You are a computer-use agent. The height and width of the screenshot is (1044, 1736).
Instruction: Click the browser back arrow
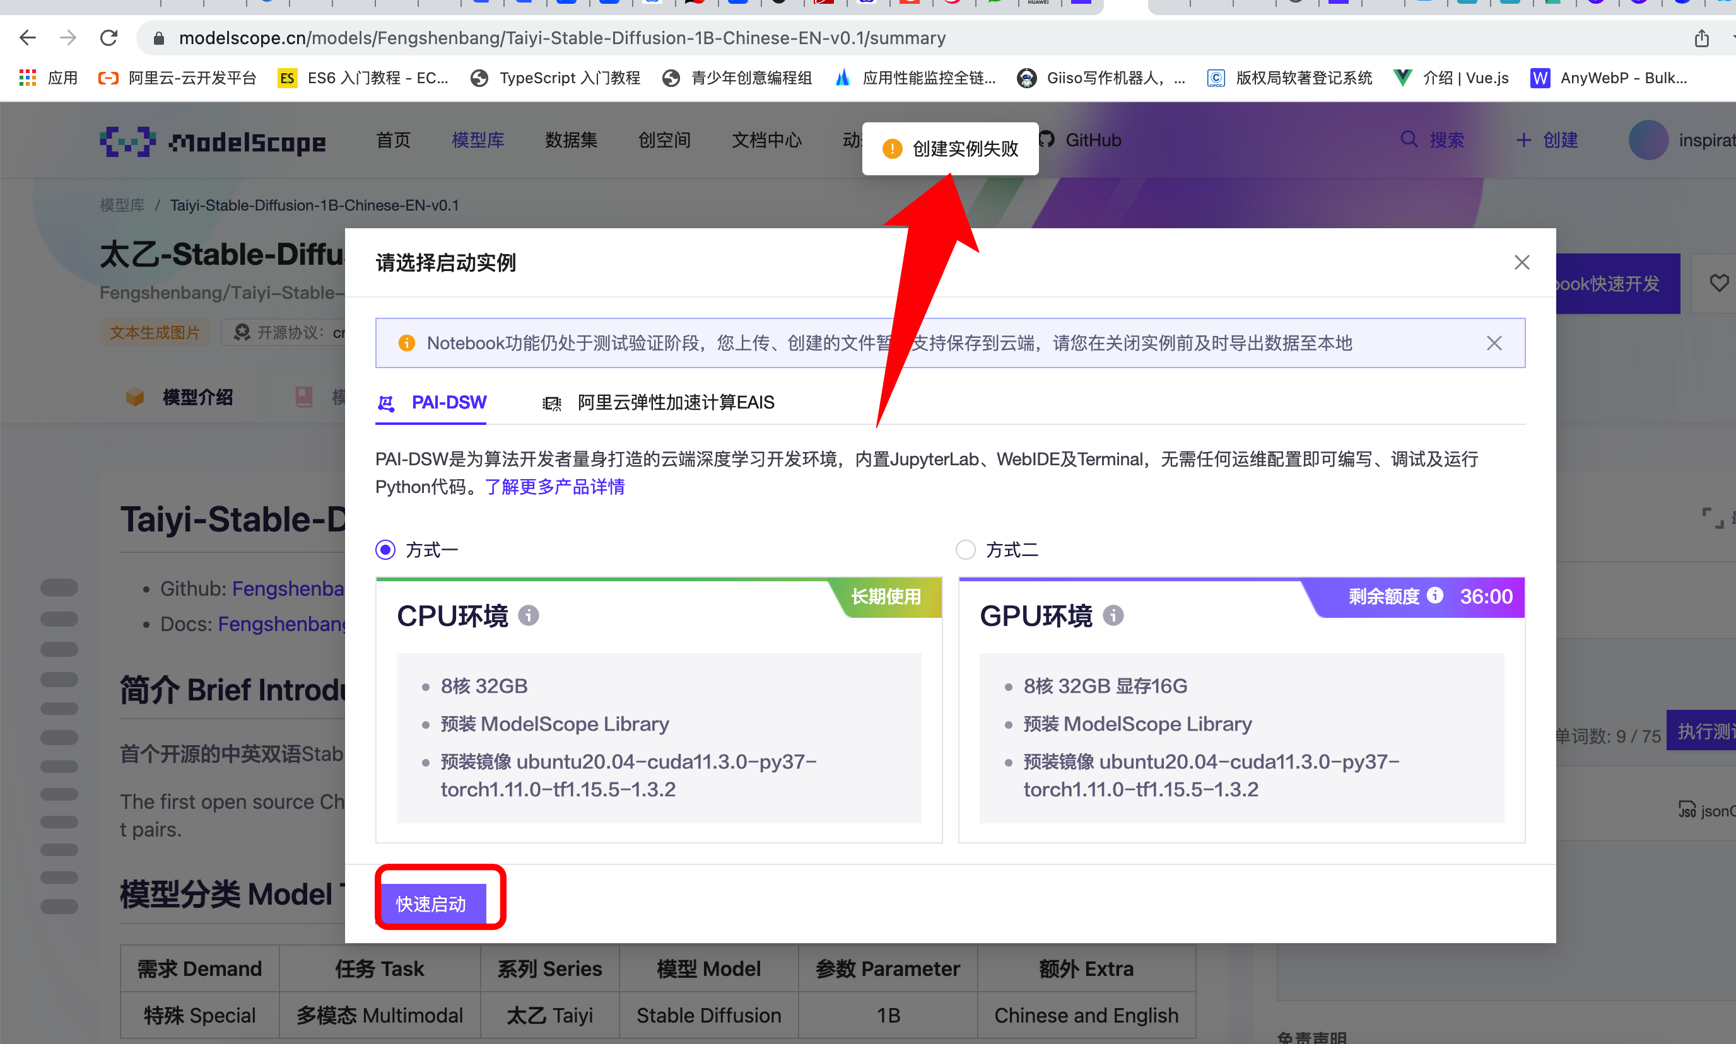click(26, 37)
